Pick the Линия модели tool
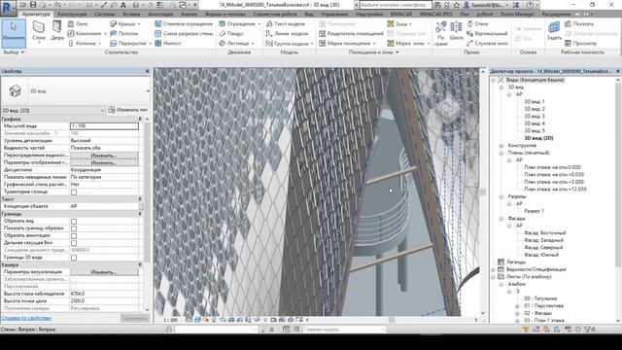 click(x=287, y=34)
